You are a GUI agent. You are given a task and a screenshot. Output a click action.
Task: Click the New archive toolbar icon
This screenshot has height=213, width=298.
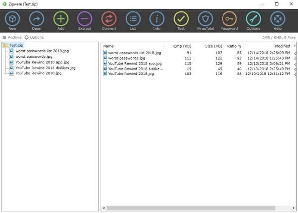pos(12,19)
